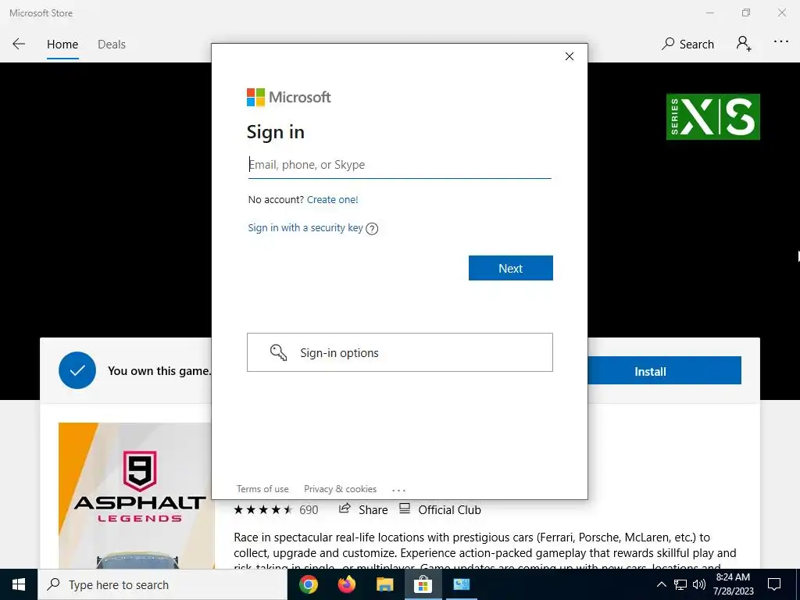This screenshot has width=800, height=600.
Task: Click the Asphalt Legends cover image
Action: tap(136, 495)
